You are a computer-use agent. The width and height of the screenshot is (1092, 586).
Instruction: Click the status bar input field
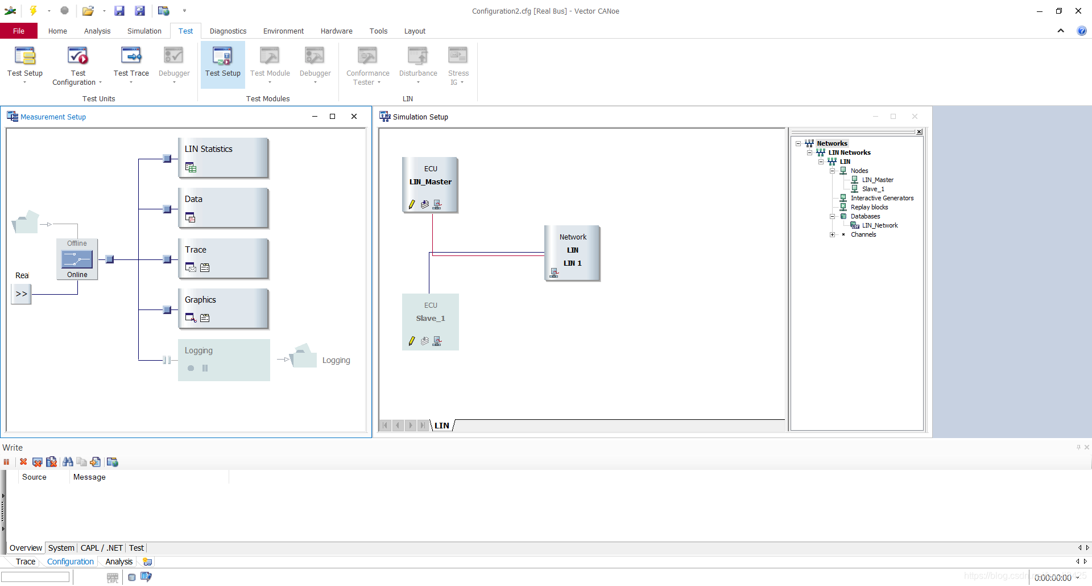coord(35,577)
